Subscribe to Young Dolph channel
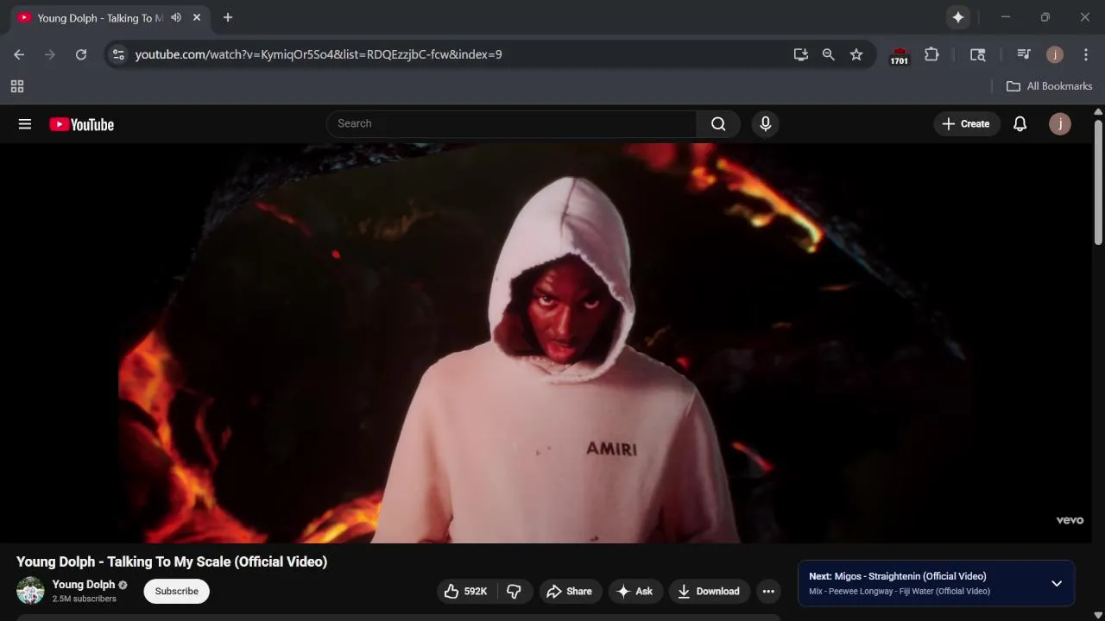 pyautogui.click(x=176, y=591)
